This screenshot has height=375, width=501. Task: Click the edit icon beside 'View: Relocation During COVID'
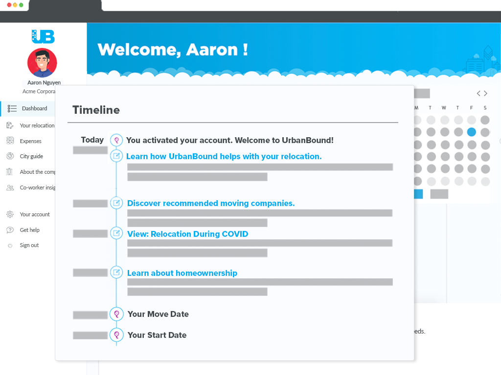pyautogui.click(x=116, y=233)
